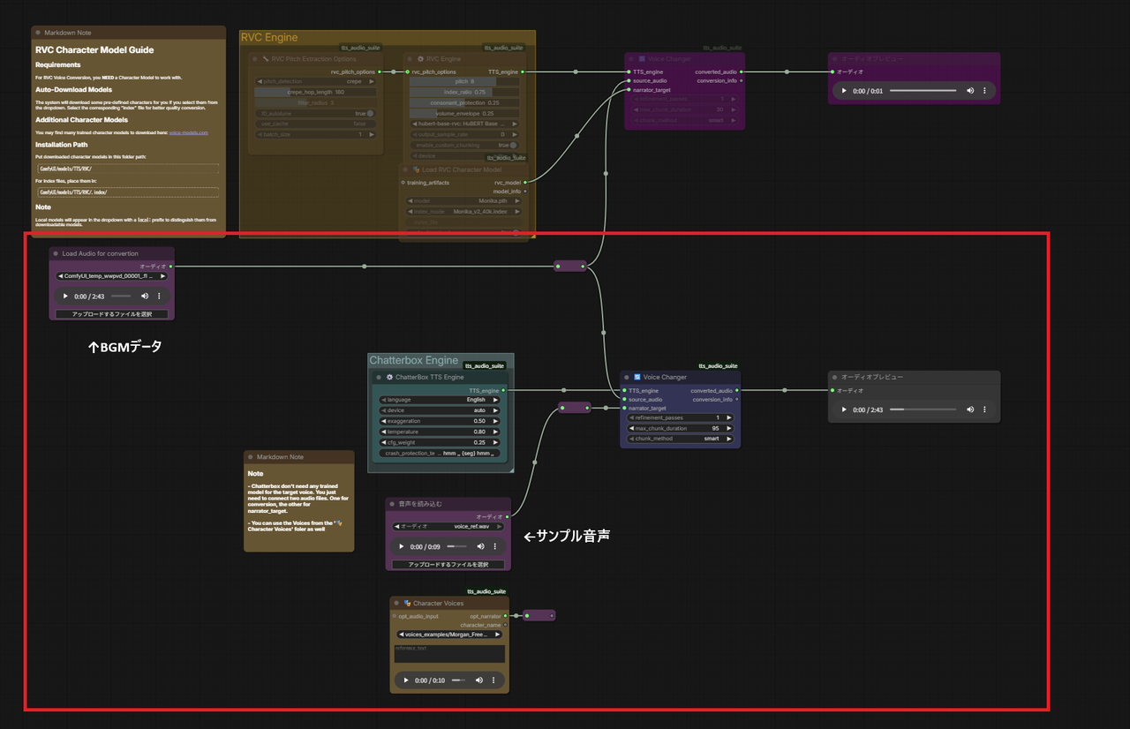Viewport: 1130px width, 729px height.
Task: Collapse the Character Voices node
Action: tap(395, 603)
